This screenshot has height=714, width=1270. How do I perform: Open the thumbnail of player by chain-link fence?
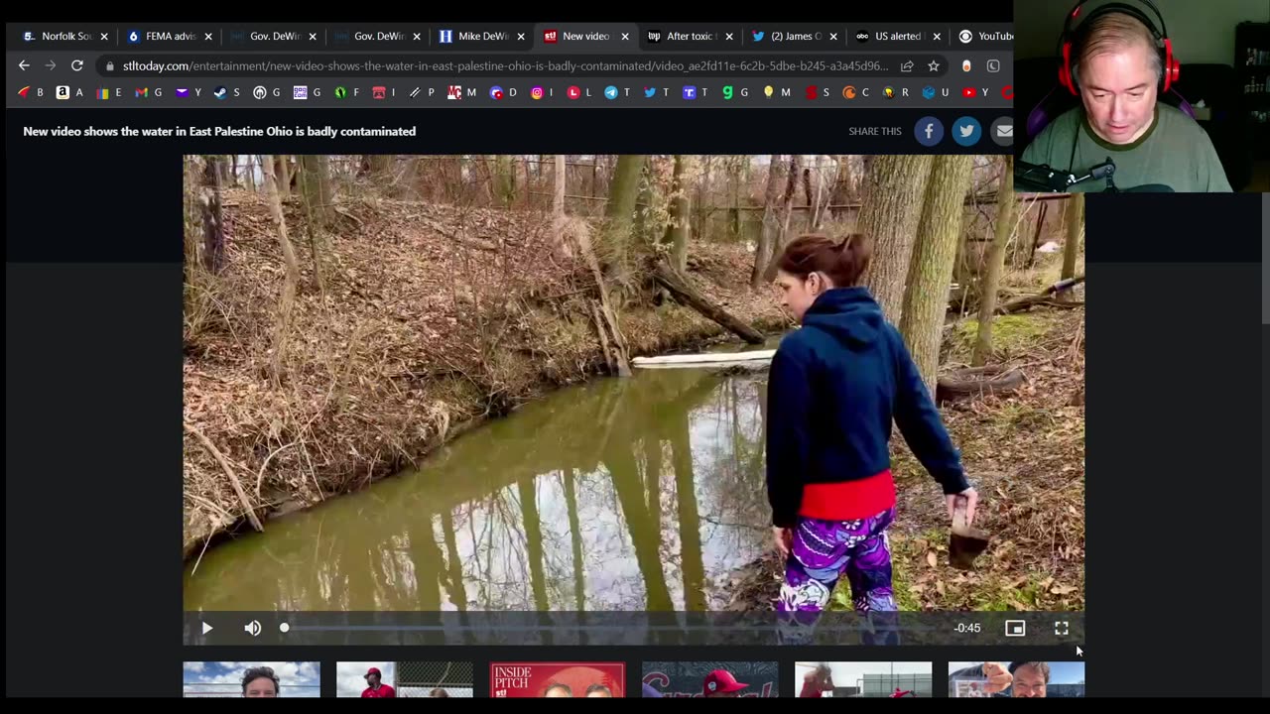(x=405, y=679)
